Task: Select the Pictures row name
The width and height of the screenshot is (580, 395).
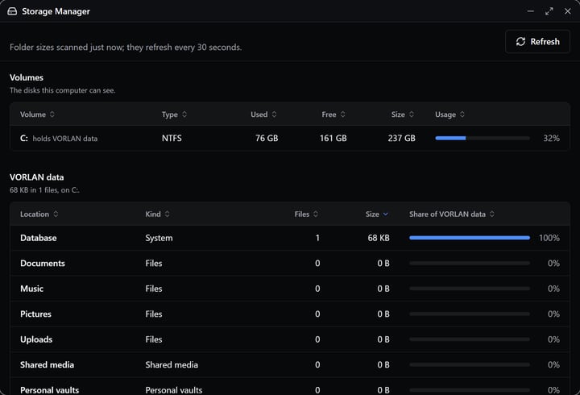Action: [36, 314]
